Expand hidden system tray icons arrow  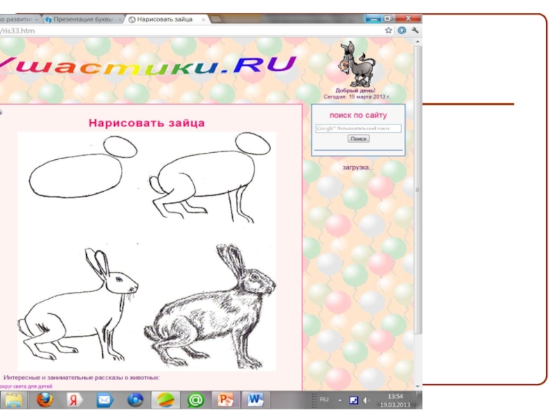[340, 400]
